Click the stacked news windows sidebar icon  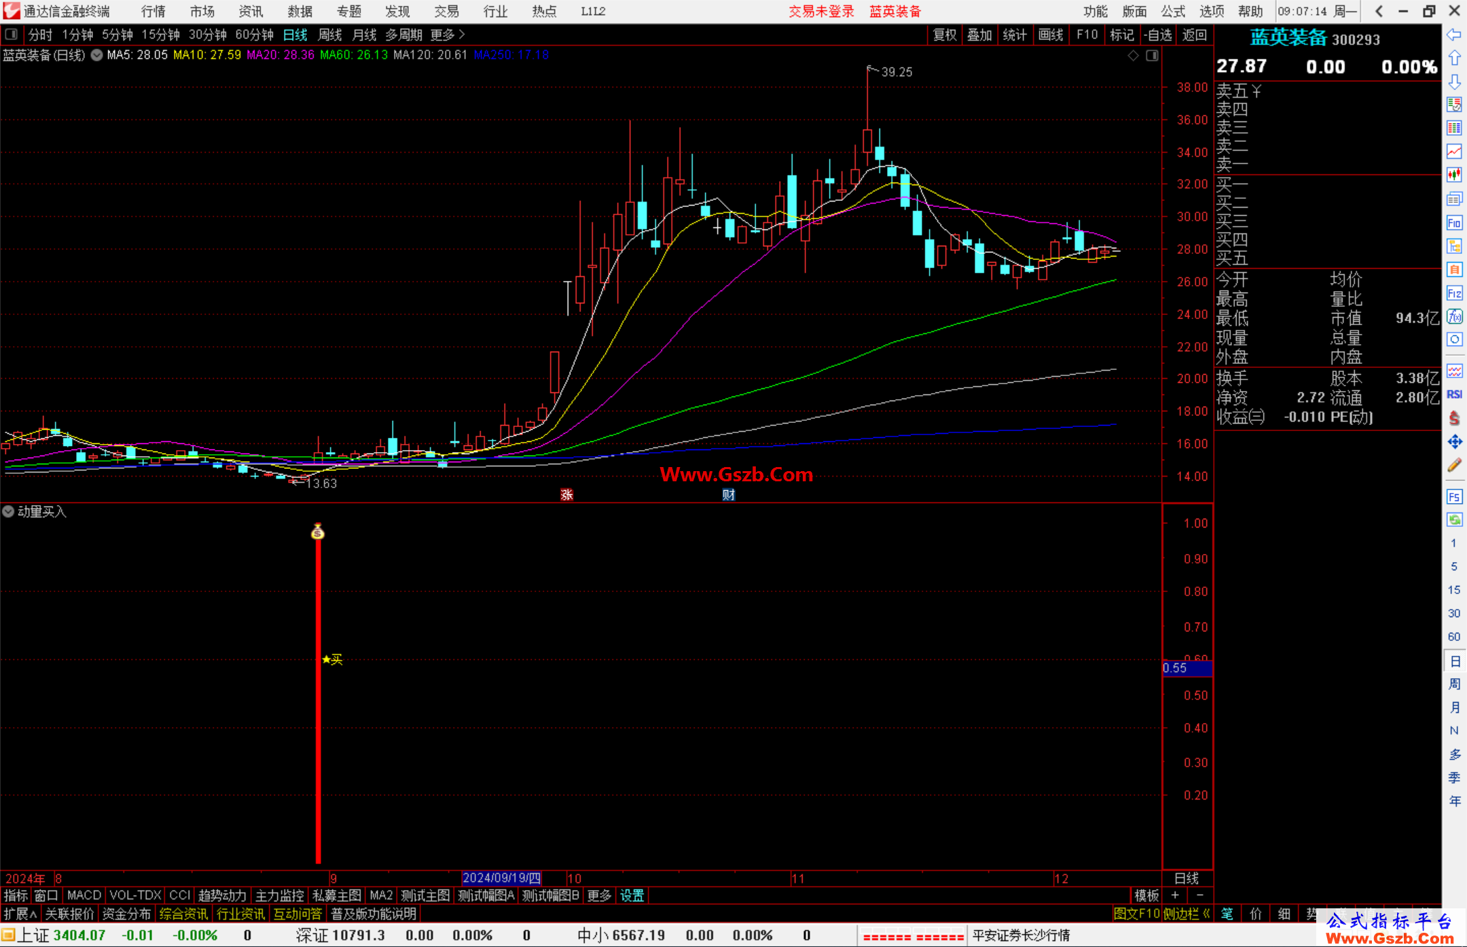click(1454, 199)
